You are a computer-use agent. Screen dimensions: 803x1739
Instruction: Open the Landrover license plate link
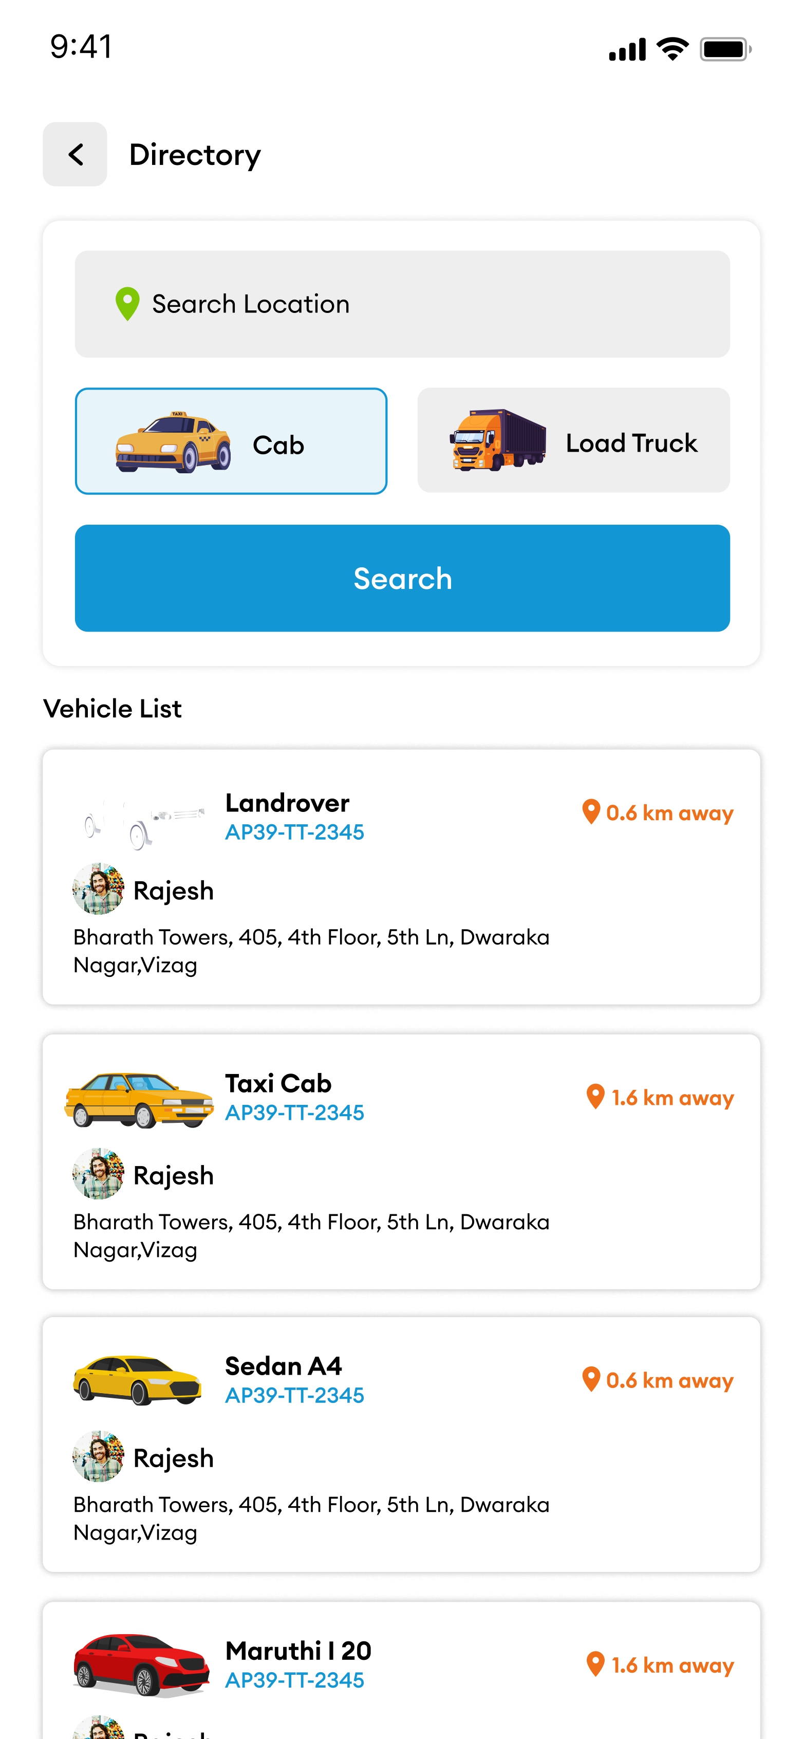294,832
